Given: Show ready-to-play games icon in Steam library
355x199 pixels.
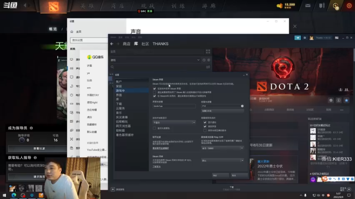Looking at the screenshot, I should coord(209,60).
